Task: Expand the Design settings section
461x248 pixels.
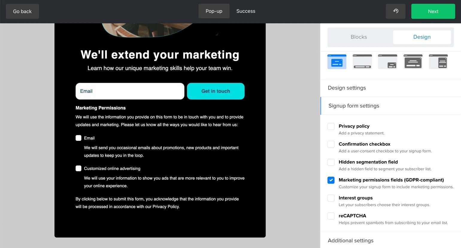Action: (347, 88)
